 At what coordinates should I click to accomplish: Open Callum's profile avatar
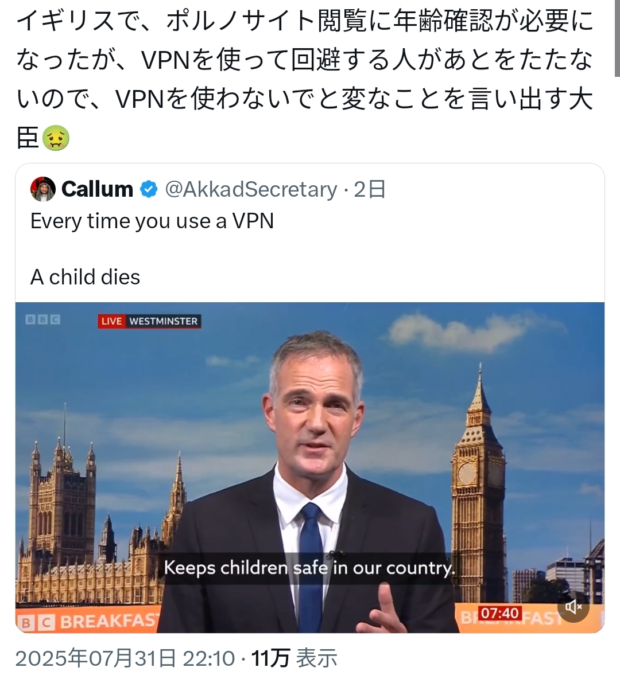click(42, 189)
